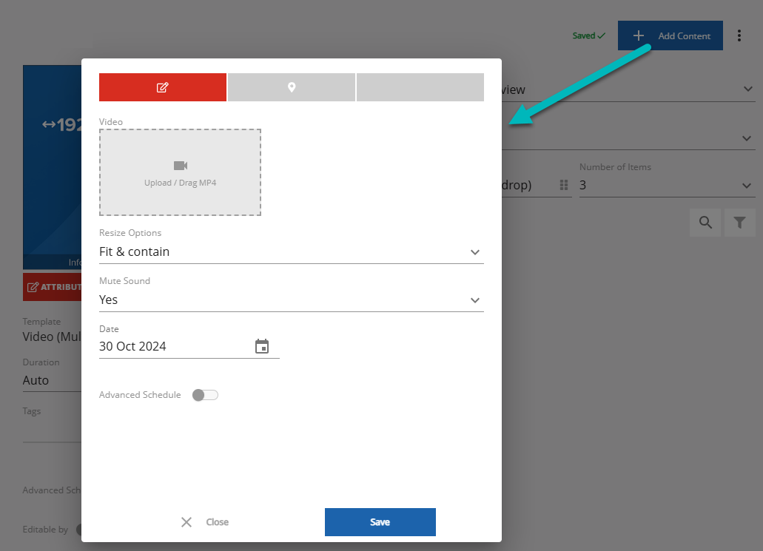Click the video camera icon in upload area
This screenshot has width=763, height=551.
[181, 166]
